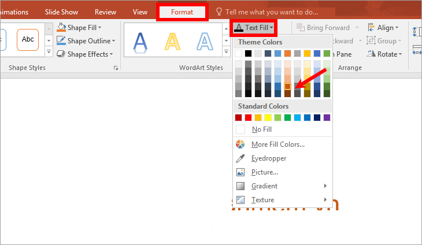Click the Align button

pos(386,28)
